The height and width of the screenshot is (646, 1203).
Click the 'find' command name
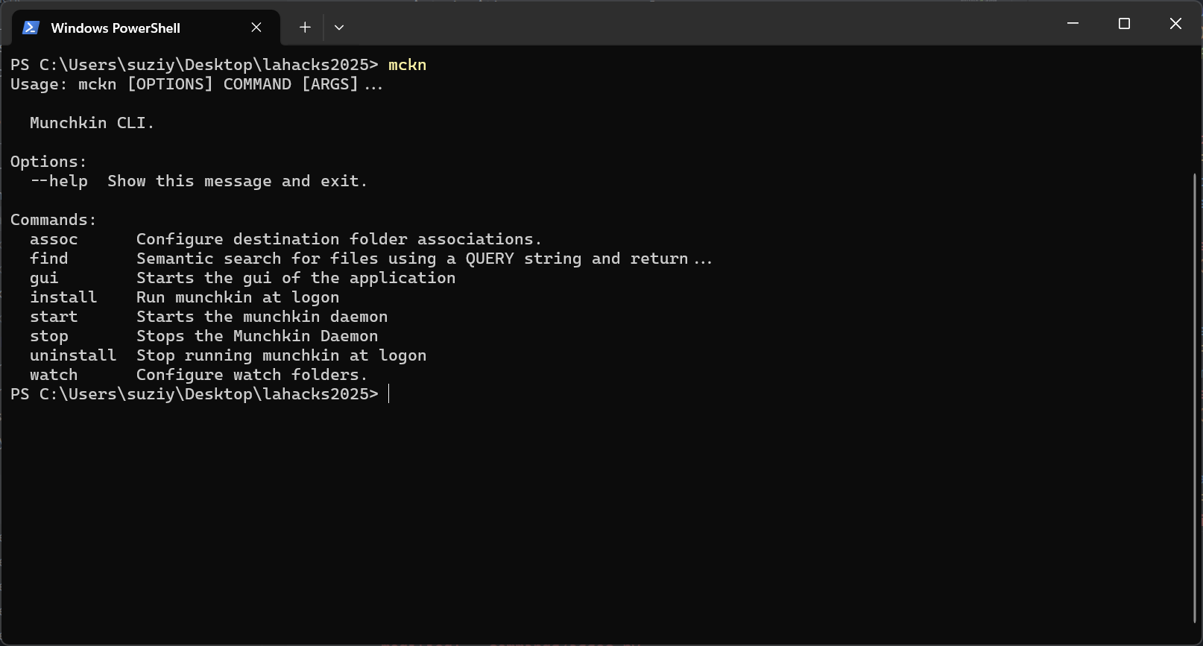click(x=49, y=259)
